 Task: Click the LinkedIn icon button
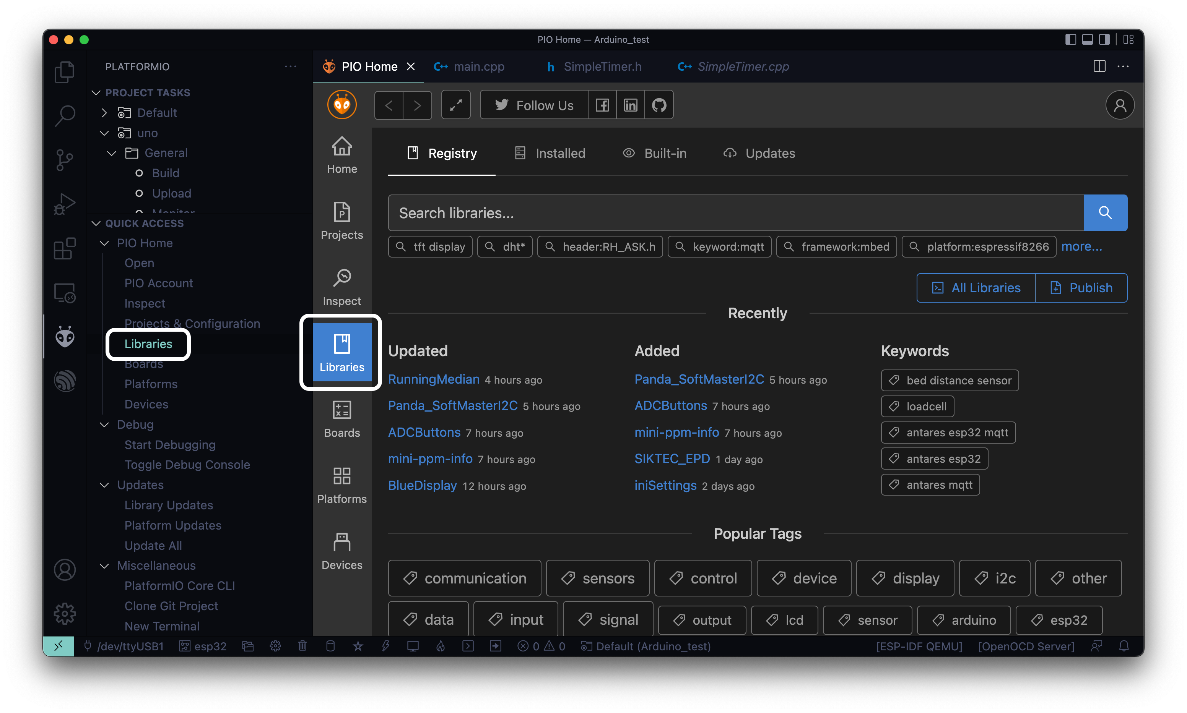[x=630, y=105]
